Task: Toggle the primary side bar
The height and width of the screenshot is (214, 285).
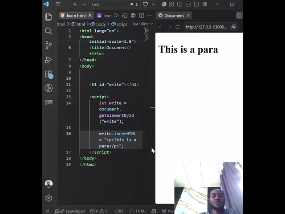Action: click(x=179, y=4)
